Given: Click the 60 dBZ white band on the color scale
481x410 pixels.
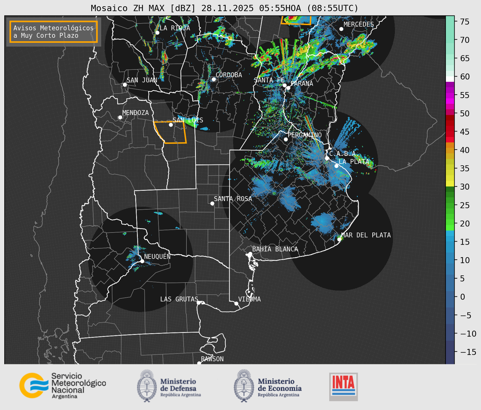Looking at the screenshot, I should [x=450, y=79].
